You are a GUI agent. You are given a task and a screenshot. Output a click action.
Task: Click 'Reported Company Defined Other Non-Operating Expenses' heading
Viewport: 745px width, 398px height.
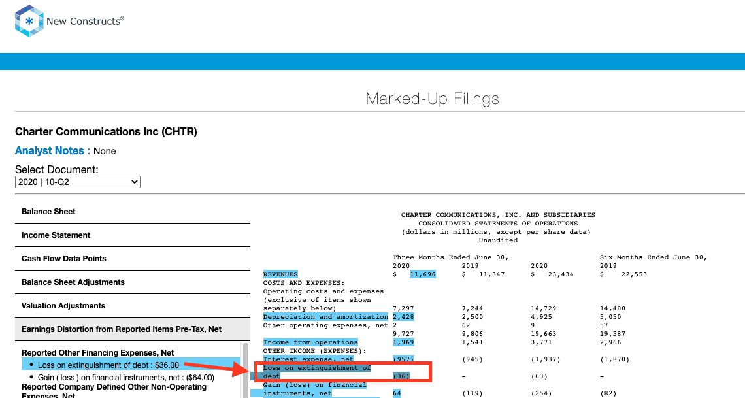click(114, 391)
